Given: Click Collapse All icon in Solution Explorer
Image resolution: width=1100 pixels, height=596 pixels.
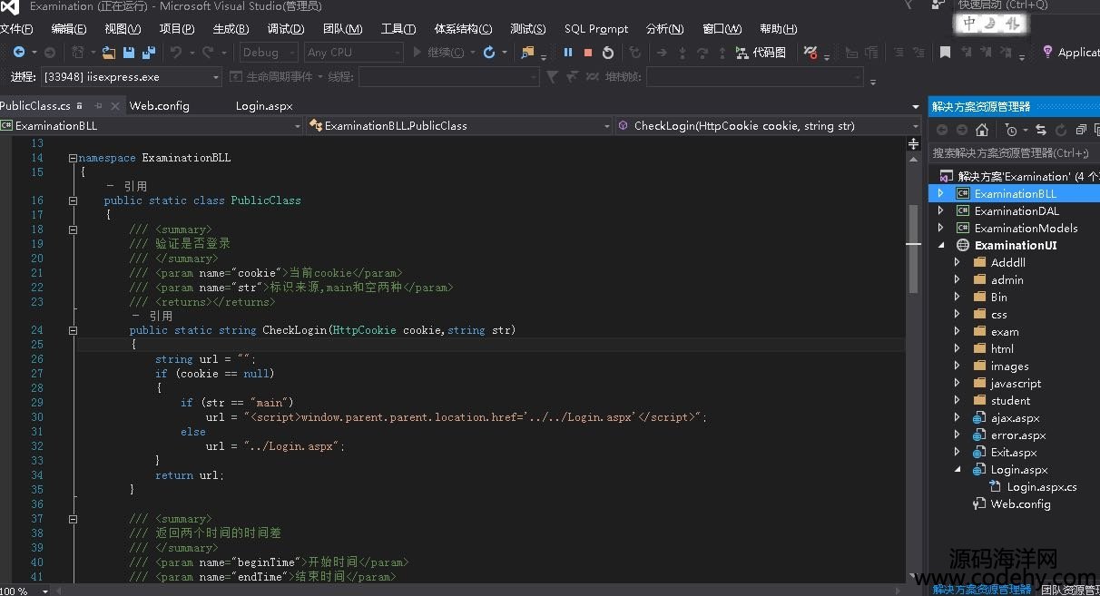Looking at the screenshot, I should (1081, 130).
